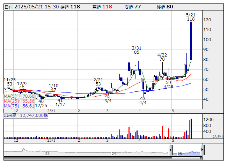Click the 5/21 118 high label

[191, 17]
